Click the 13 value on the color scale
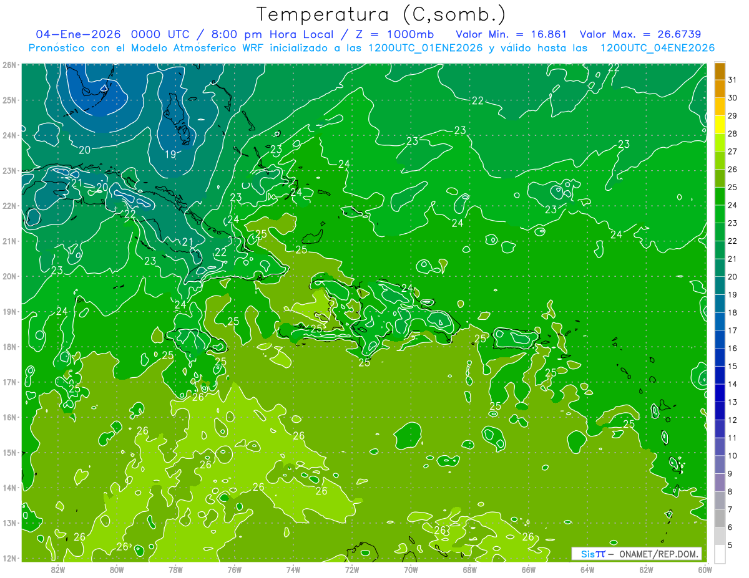Image resolution: width=749 pixels, height=578 pixels. 732,402
